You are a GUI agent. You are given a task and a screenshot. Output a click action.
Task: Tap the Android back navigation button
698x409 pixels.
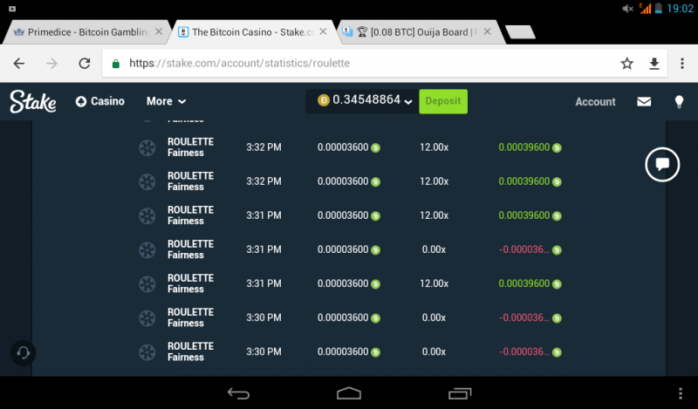238,393
